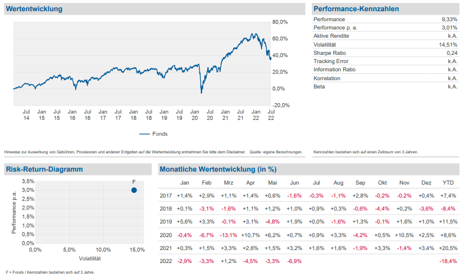Click the March 2020 value -13,1%

coord(229,235)
